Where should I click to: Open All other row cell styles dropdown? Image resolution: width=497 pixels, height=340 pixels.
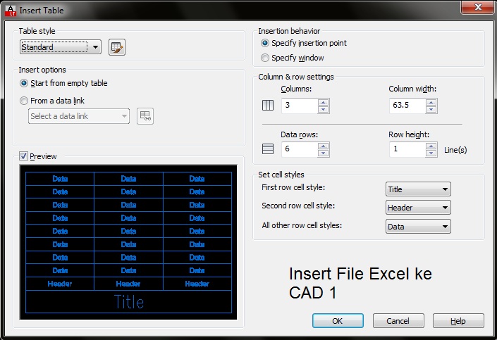tap(418, 227)
